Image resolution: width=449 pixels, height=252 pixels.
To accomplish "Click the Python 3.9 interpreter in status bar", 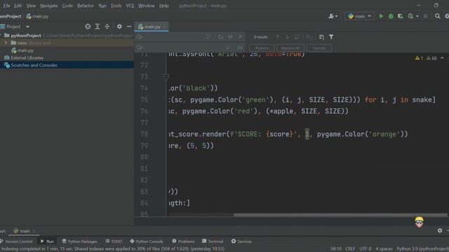I will tap(422, 249).
